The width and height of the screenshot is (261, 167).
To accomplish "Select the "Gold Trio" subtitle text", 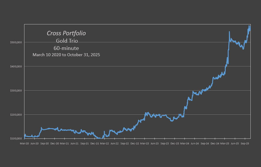I will click(66, 41).
